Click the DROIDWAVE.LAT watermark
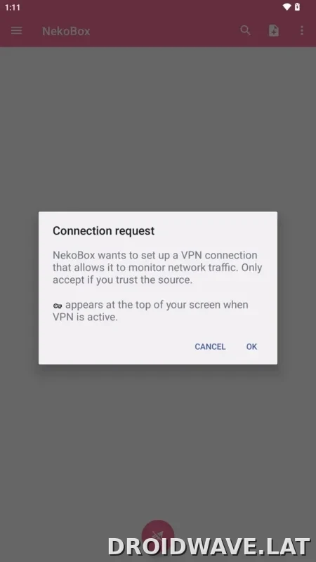 (209, 547)
